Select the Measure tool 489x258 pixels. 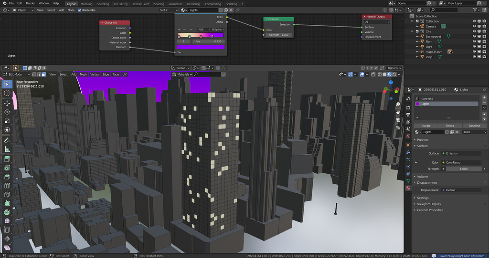point(7,149)
